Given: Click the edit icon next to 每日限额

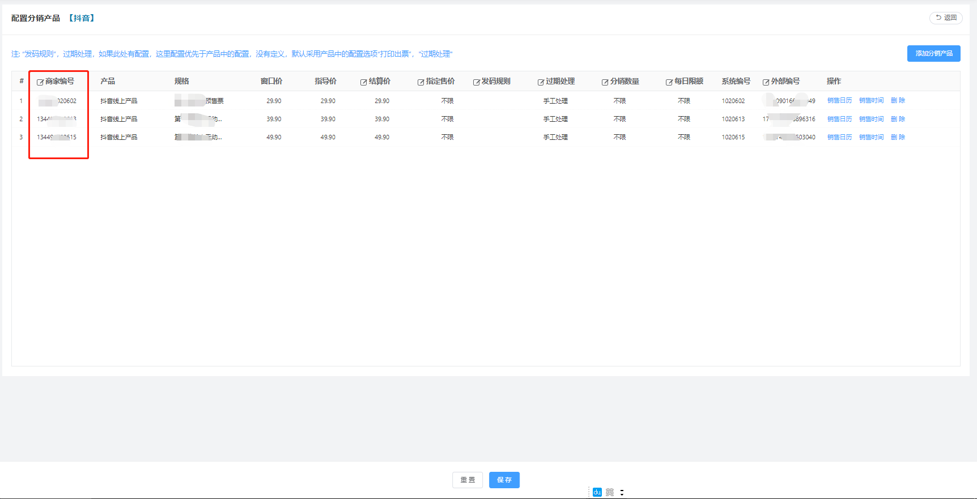Looking at the screenshot, I should click(x=669, y=82).
